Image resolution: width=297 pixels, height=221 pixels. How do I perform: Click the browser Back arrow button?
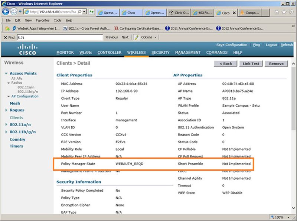click(x=6, y=12)
